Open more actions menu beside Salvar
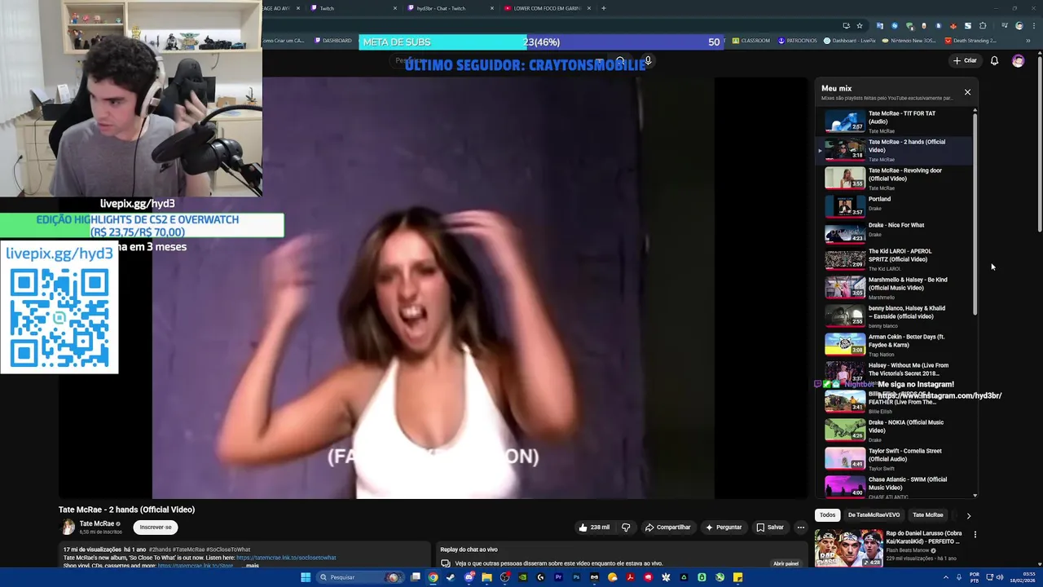The width and height of the screenshot is (1043, 587). pyautogui.click(x=800, y=527)
